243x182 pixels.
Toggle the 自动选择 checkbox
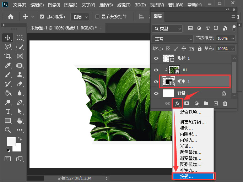click(42, 17)
